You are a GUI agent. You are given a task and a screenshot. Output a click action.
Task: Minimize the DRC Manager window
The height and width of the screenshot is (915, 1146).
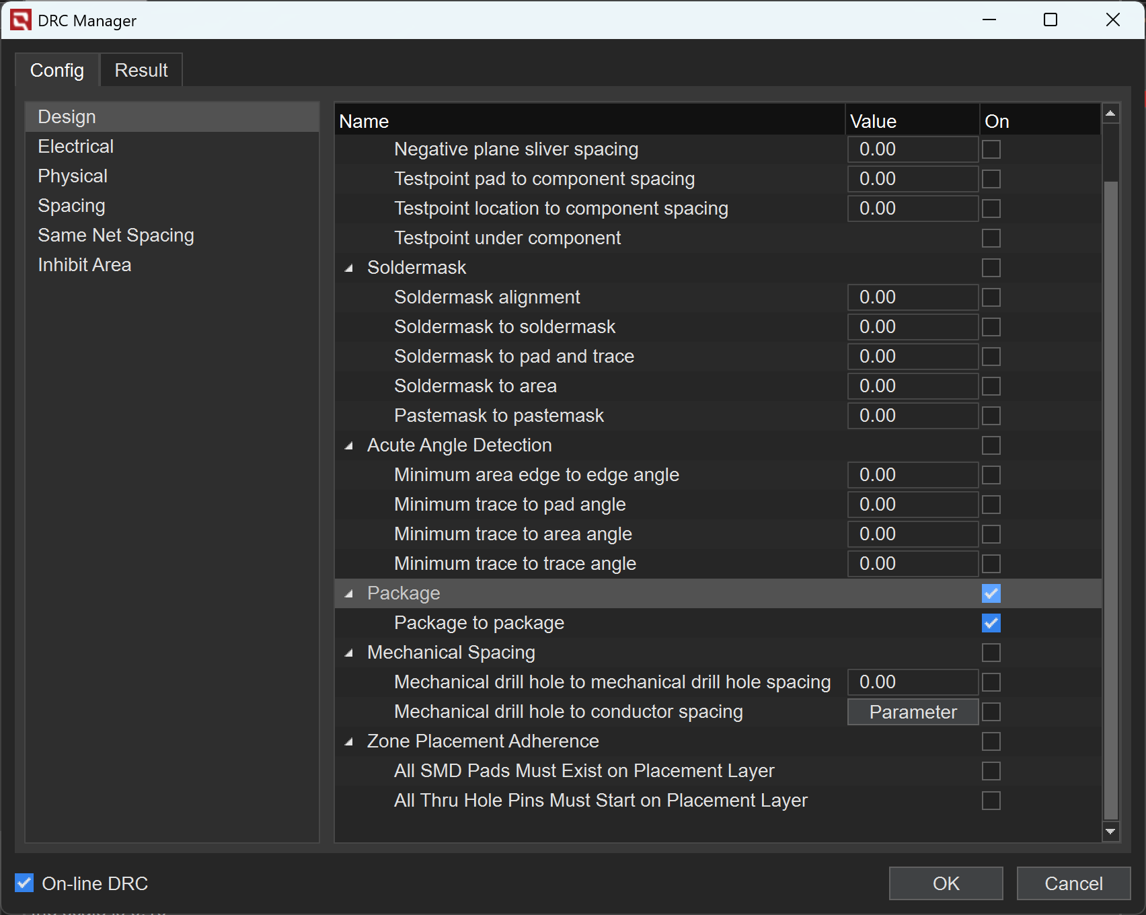tap(989, 20)
